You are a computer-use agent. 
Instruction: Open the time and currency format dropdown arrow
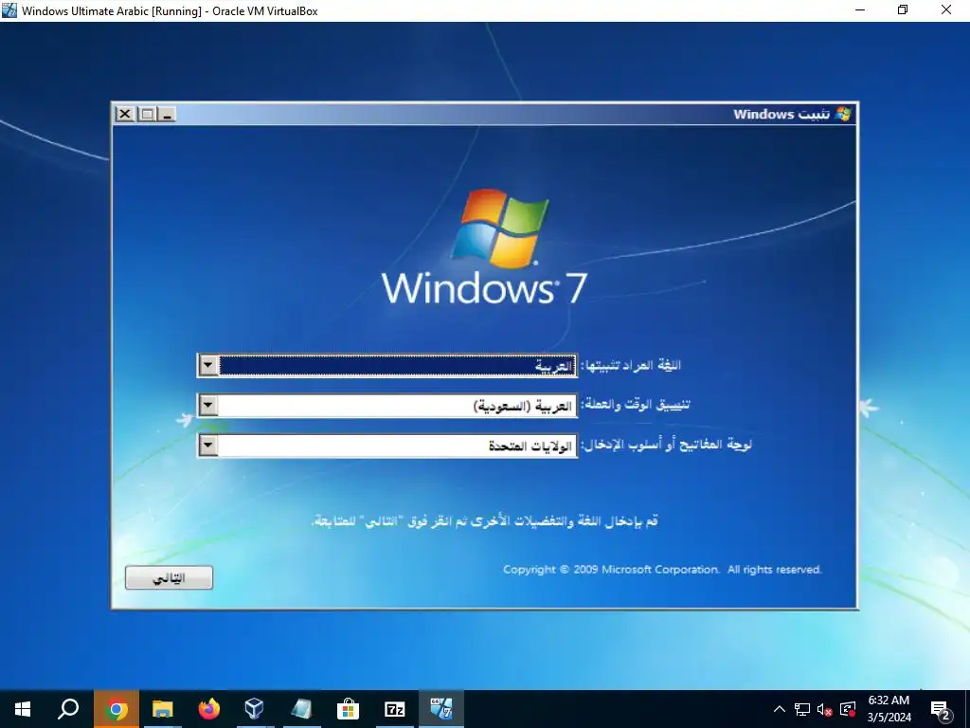[208, 406]
